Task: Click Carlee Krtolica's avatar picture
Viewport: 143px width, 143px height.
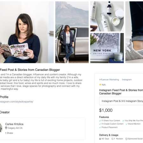Action: click(x=1, y=128)
